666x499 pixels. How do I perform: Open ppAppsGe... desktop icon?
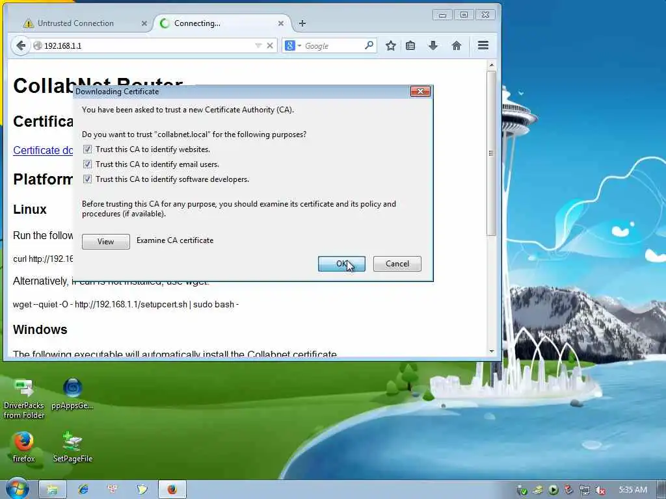click(72, 394)
